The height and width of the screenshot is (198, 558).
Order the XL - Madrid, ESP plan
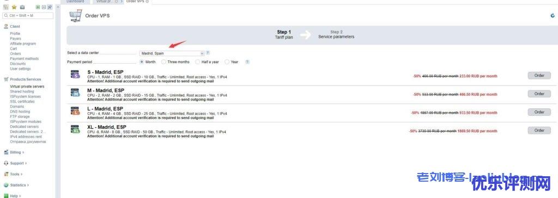(x=539, y=131)
